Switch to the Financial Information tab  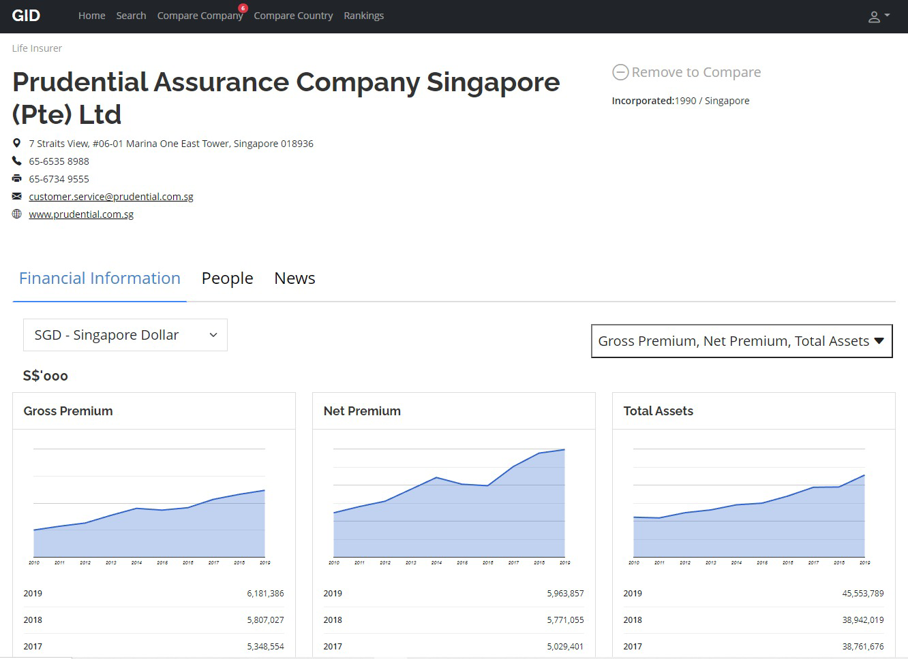(100, 278)
